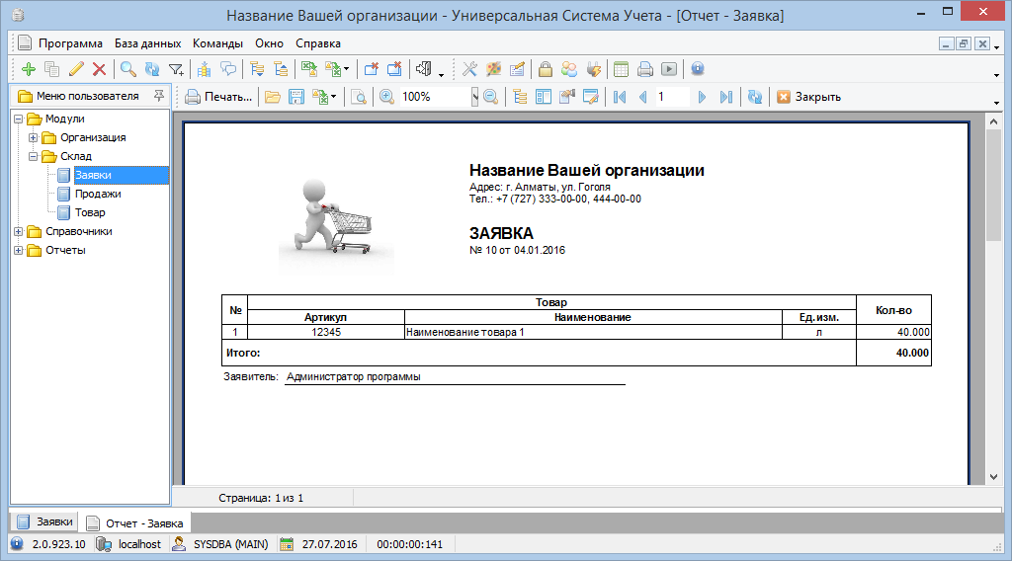Open search with the magnifying glass icon
1012x561 pixels.
click(127, 69)
